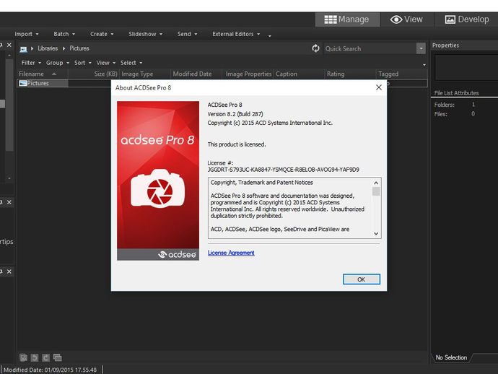The width and height of the screenshot is (498, 374).
Task: Sort by the Filename column header
Action: [x=43, y=74]
